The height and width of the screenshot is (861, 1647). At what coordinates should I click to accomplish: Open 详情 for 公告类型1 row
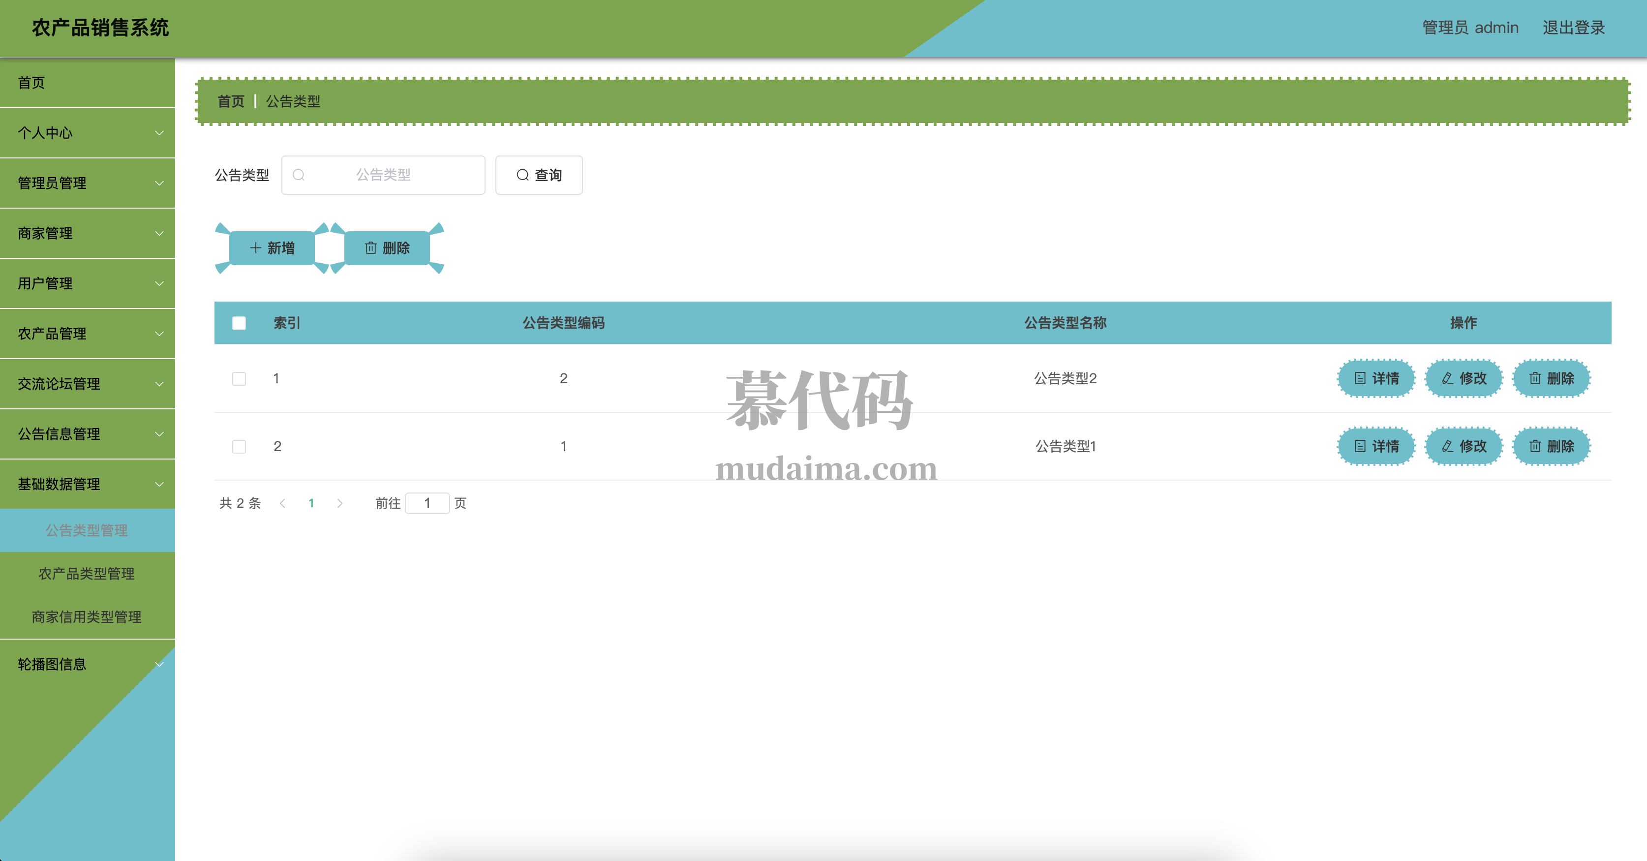1376,446
